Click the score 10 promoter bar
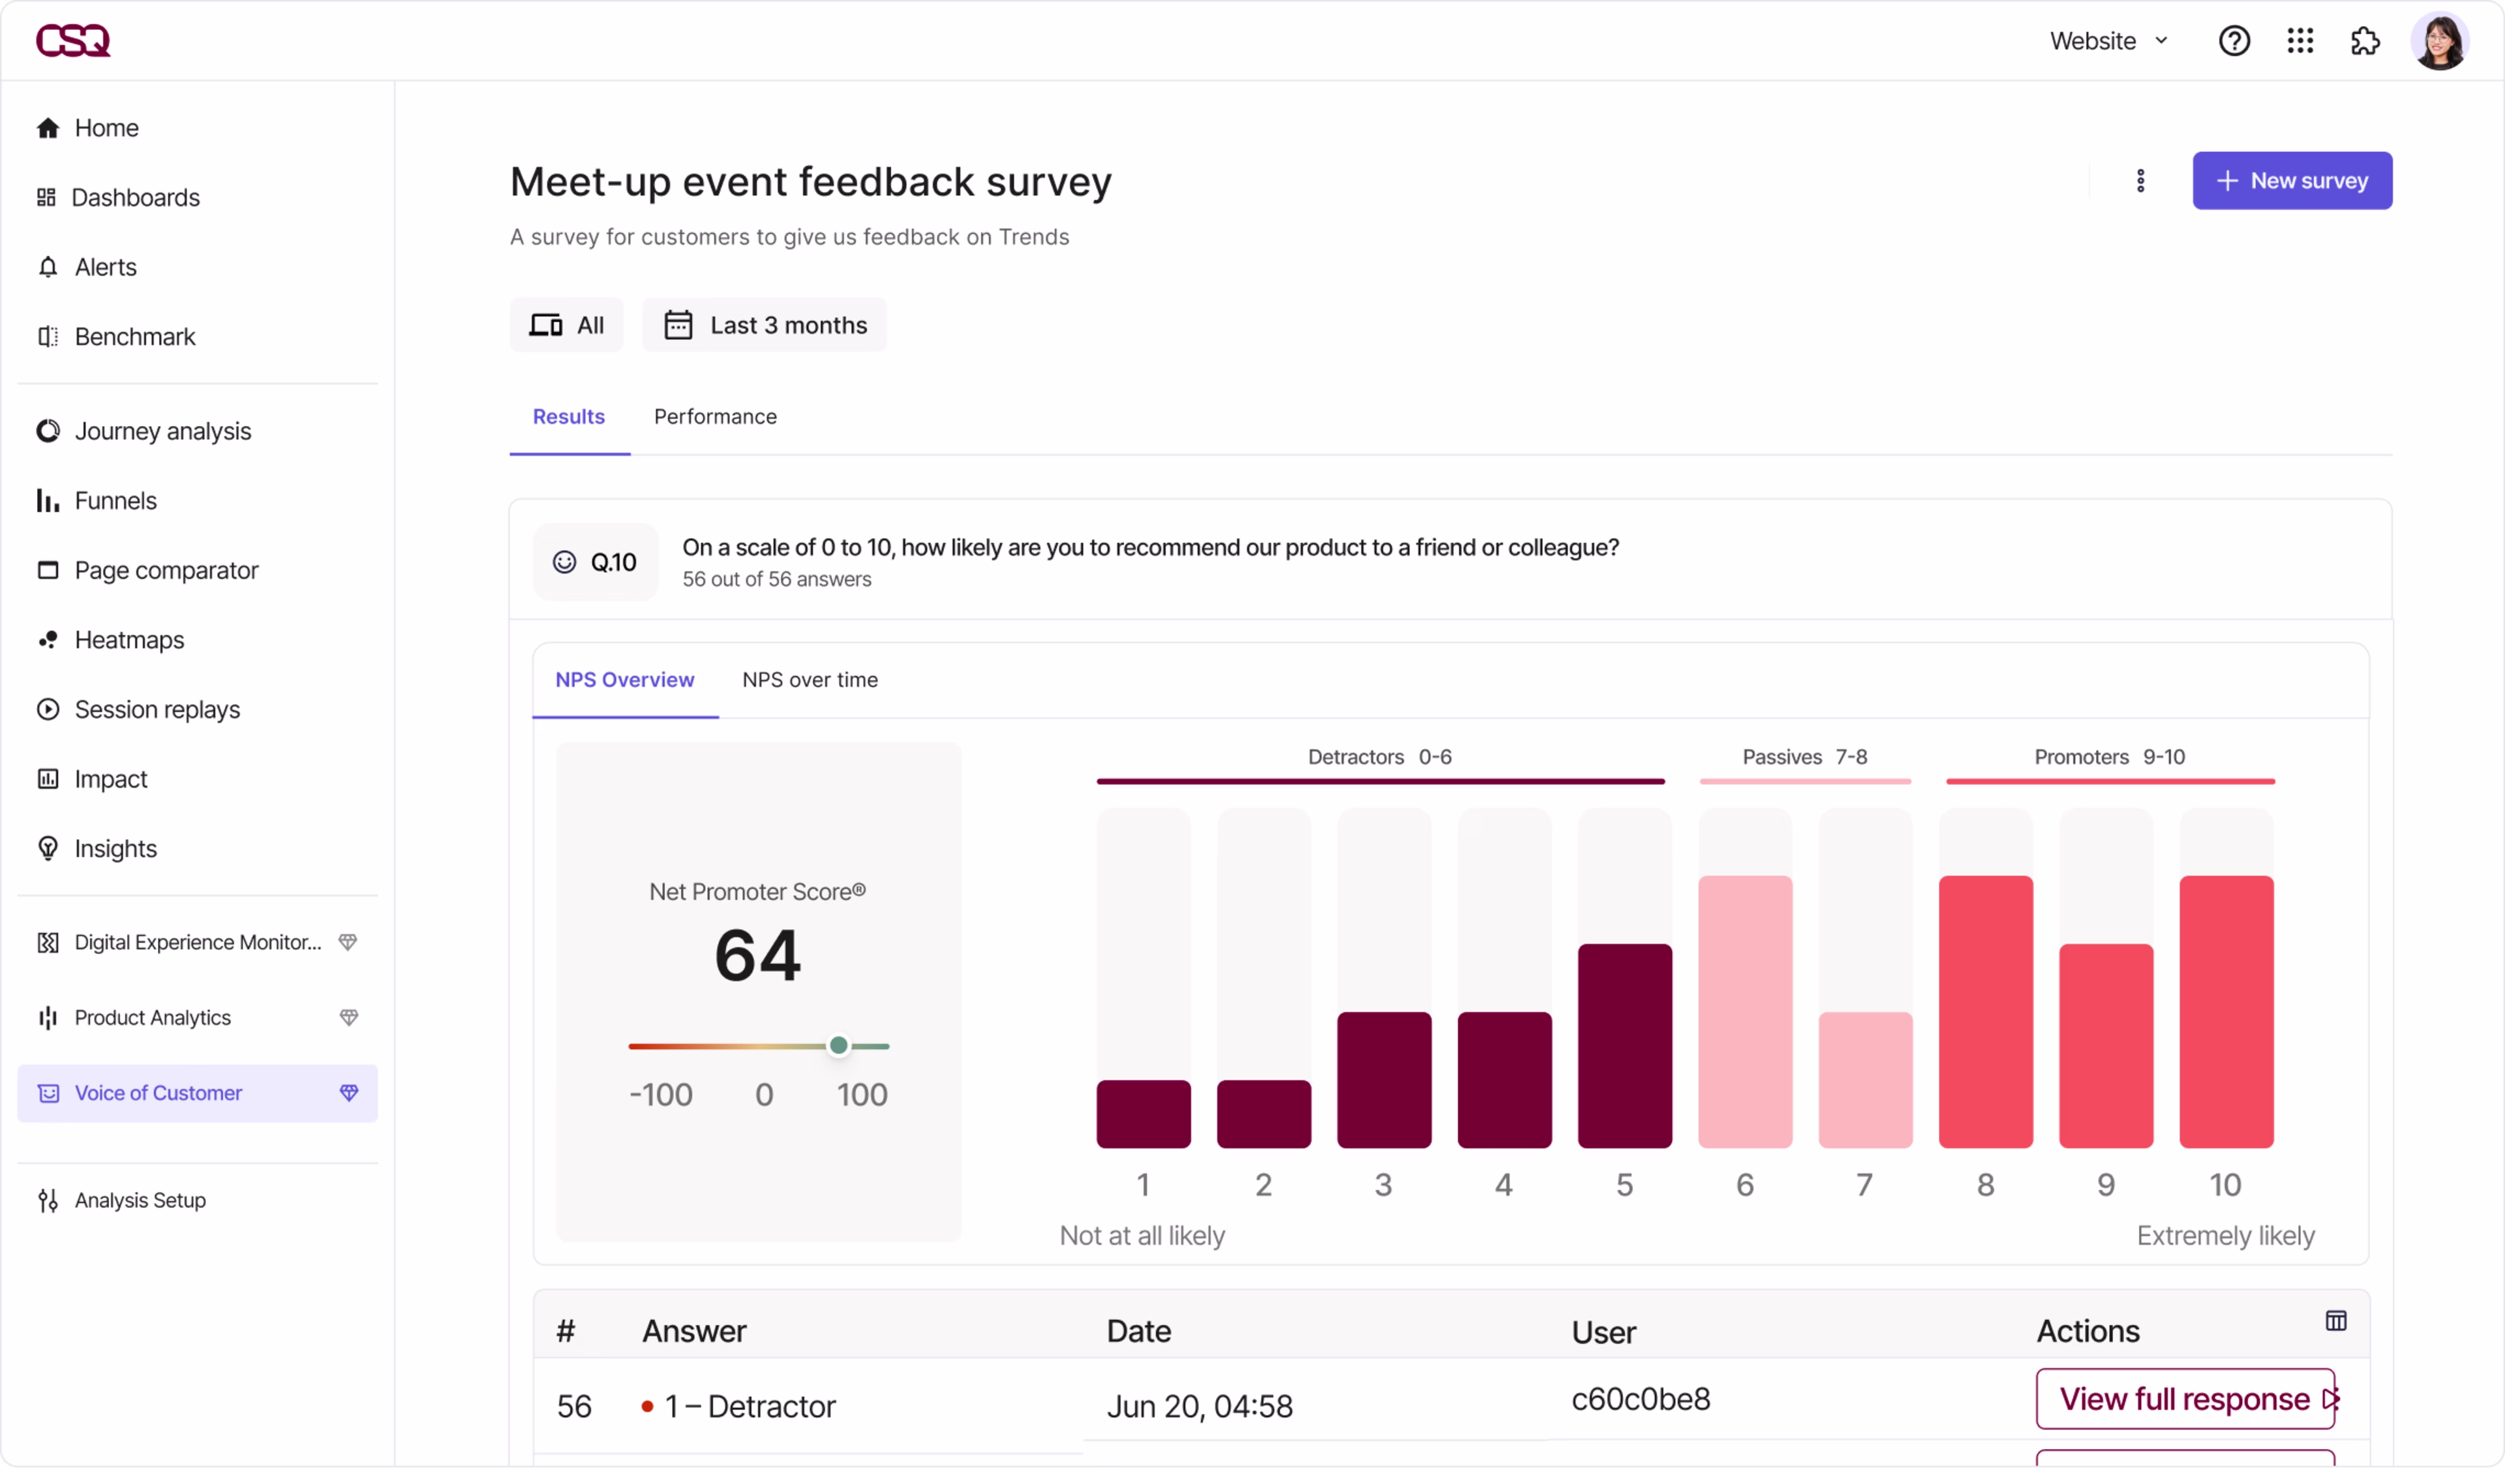 [x=2224, y=1011]
